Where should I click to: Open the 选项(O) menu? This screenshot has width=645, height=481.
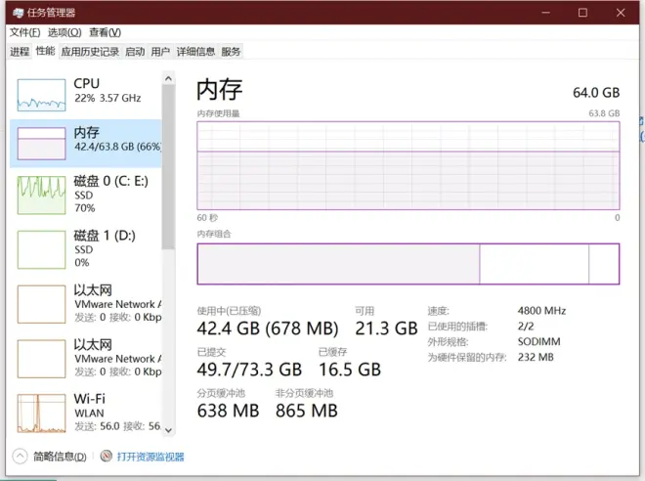(64, 32)
